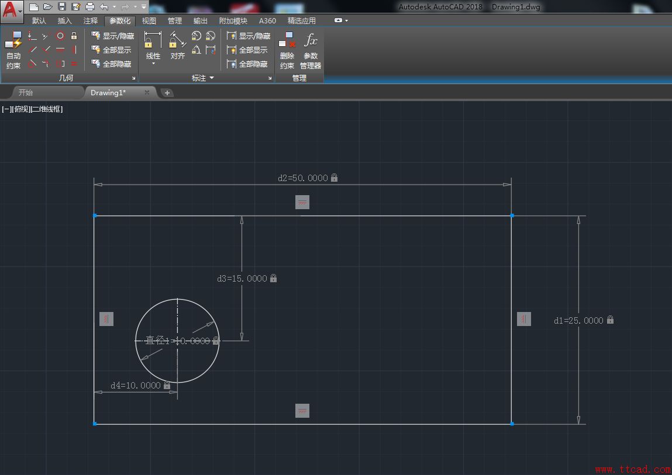Open the Parameters Manager (参数管理器) fx
This screenshot has width=672, height=475.
[311, 51]
